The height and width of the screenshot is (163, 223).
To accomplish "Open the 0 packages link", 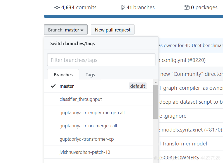I will click(x=200, y=7).
